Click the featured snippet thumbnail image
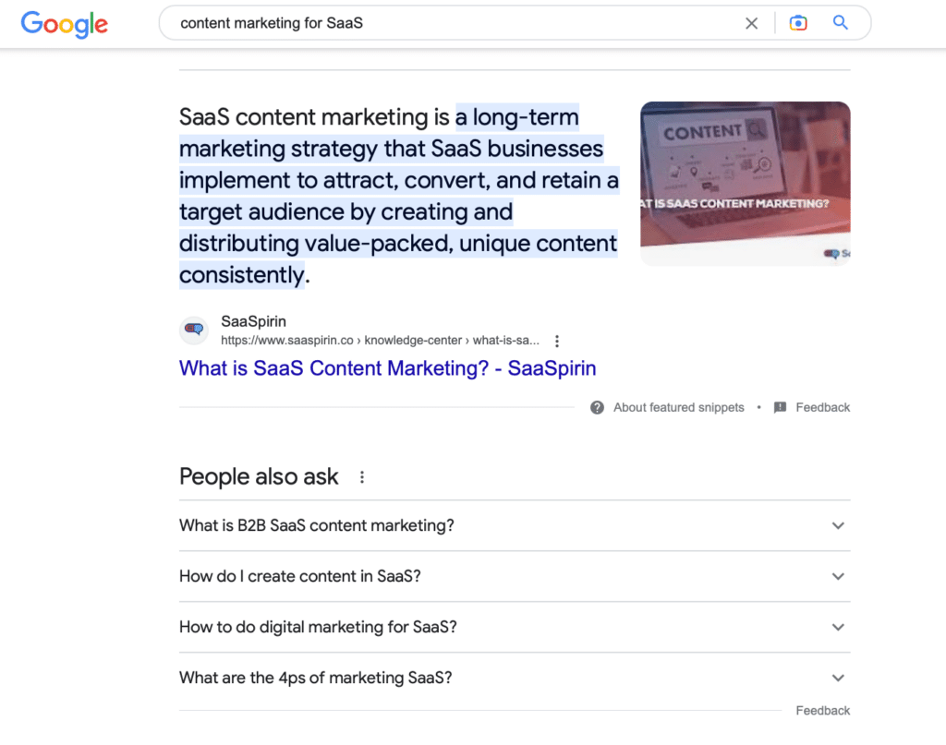Viewport: 946px width, 745px height. [x=746, y=184]
